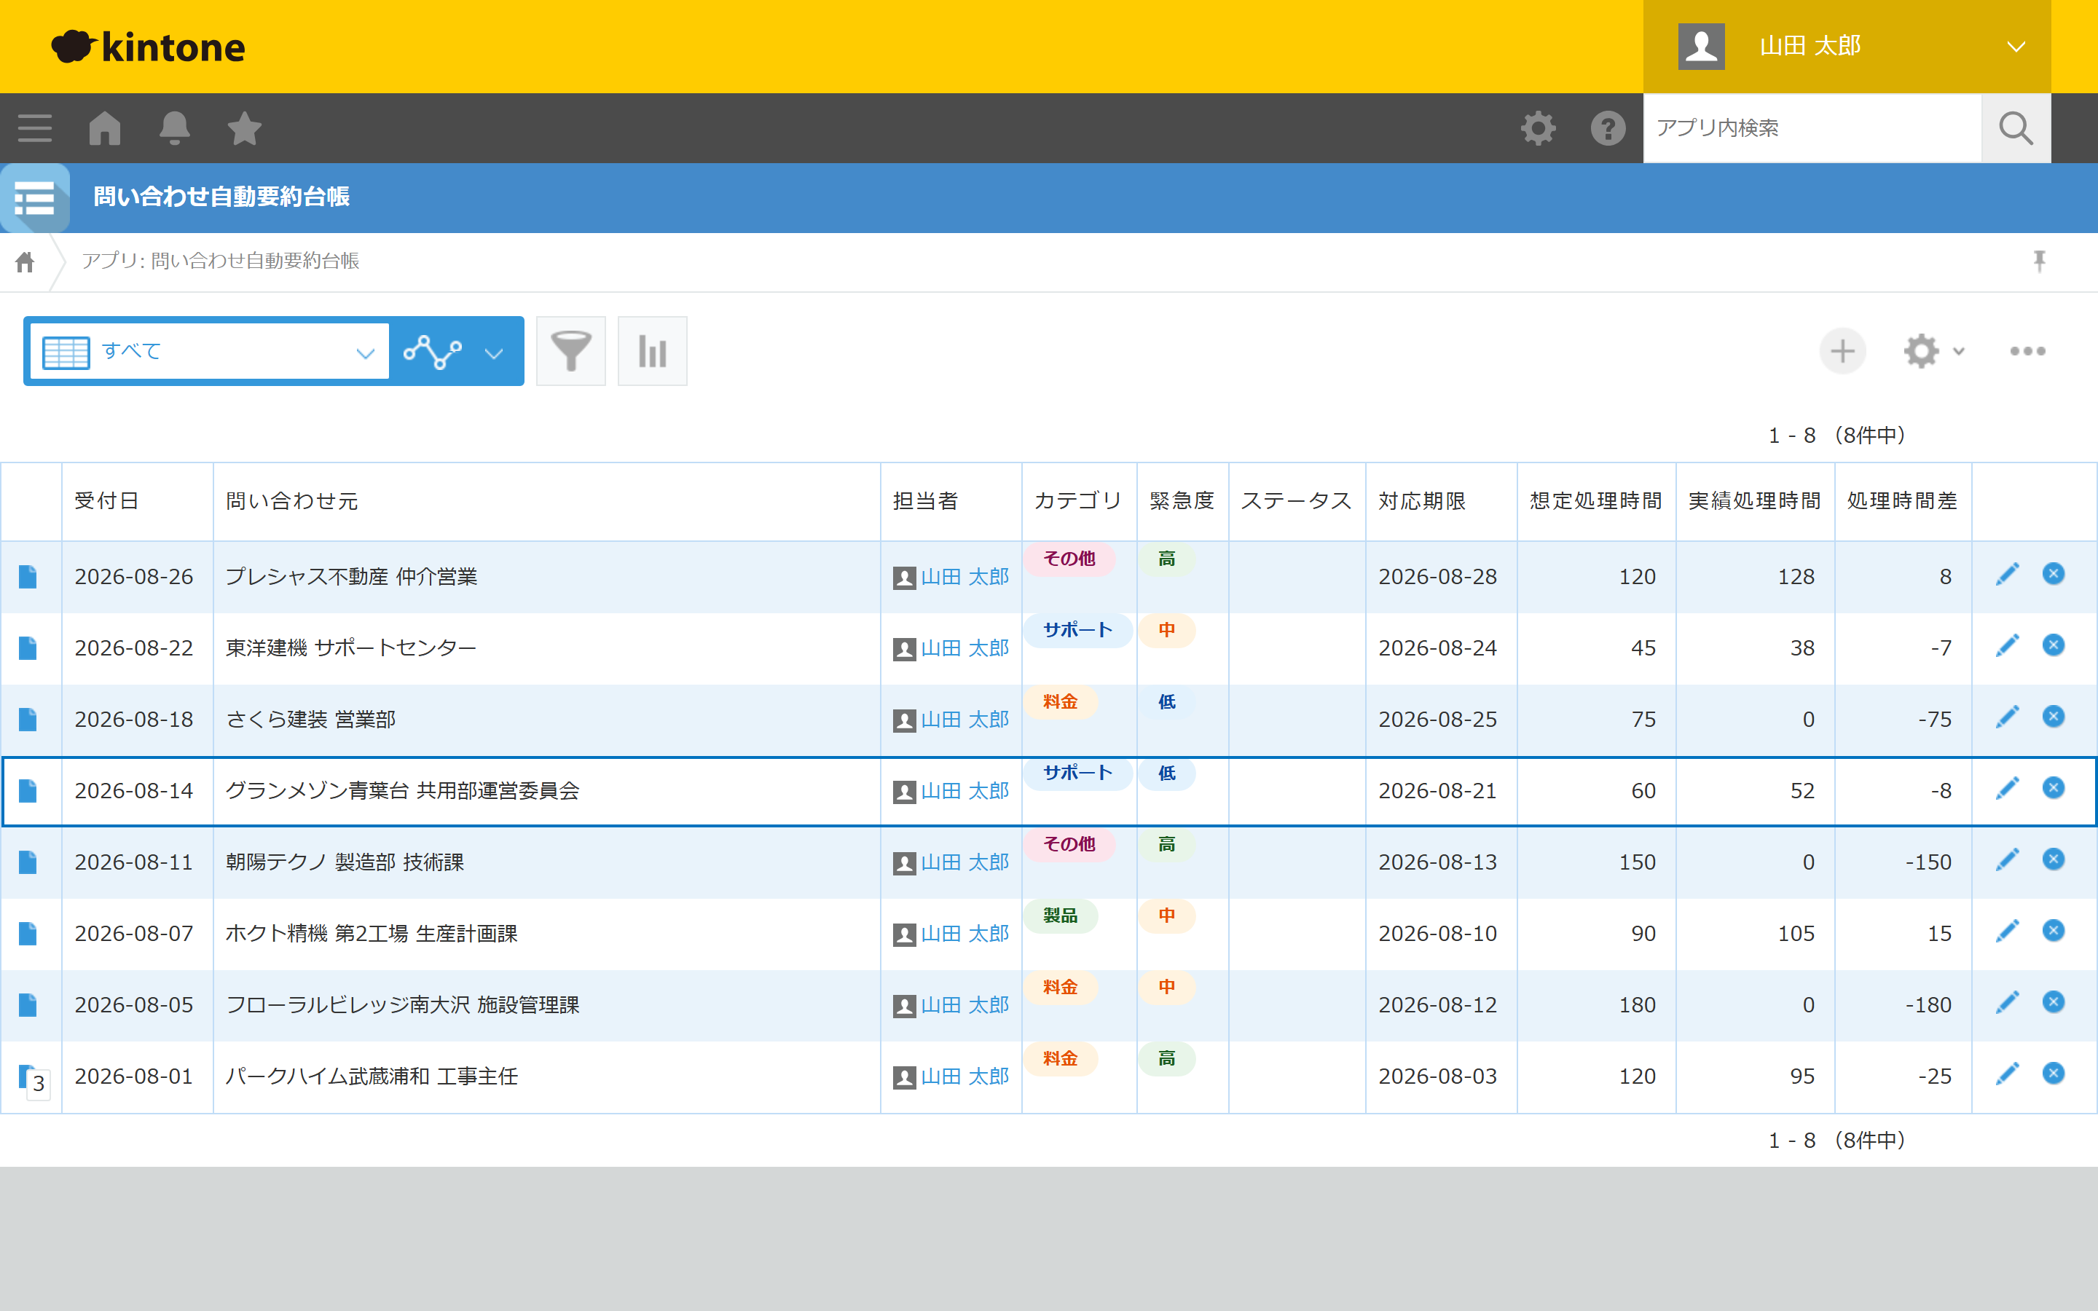Pin the app with the pushpin icon
2098x1311 pixels.
click(x=2039, y=261)
